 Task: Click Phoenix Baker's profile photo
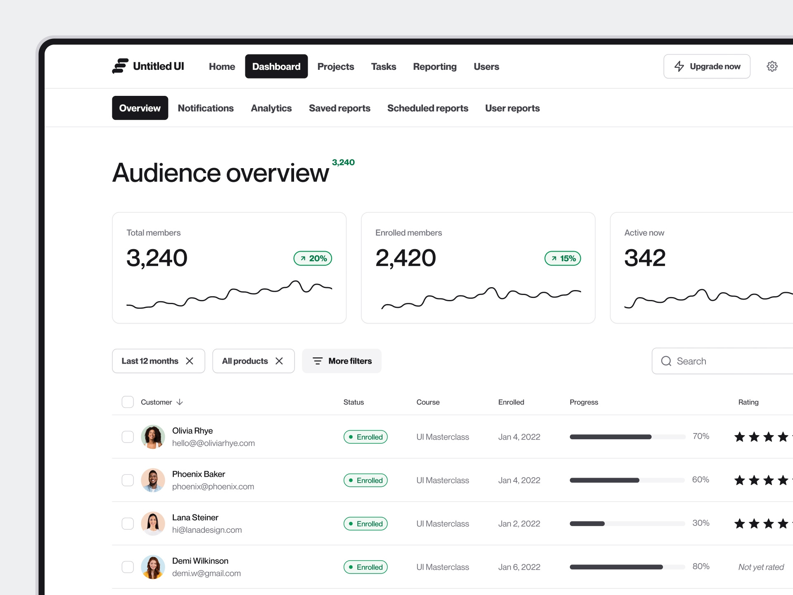point(153,480)
